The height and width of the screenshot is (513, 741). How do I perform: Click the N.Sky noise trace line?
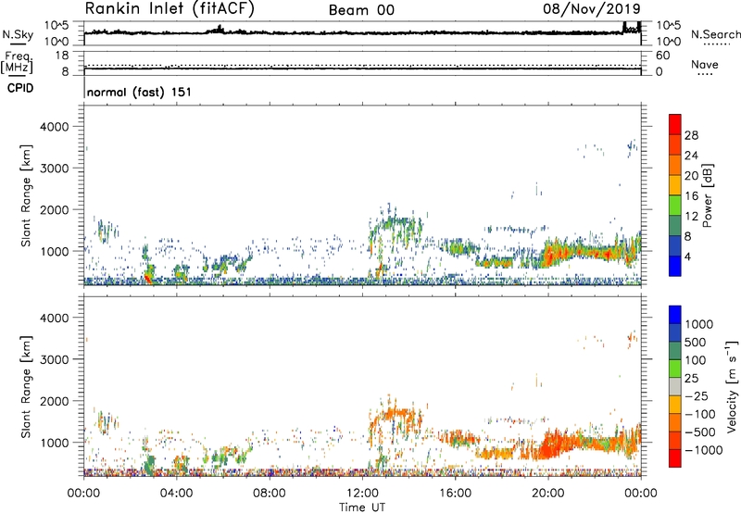pos(362,32)
